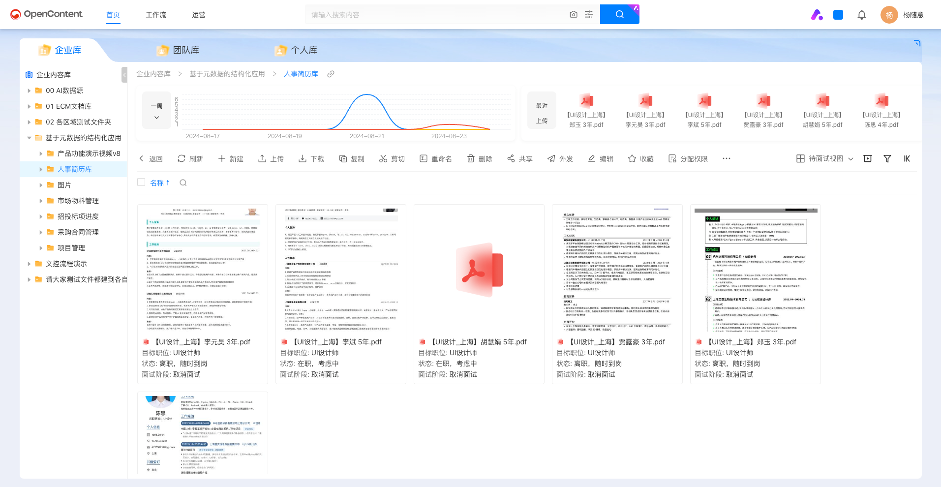
Task: Expand 文控流程演示 folder arrow
Action: tap(29, 264)
